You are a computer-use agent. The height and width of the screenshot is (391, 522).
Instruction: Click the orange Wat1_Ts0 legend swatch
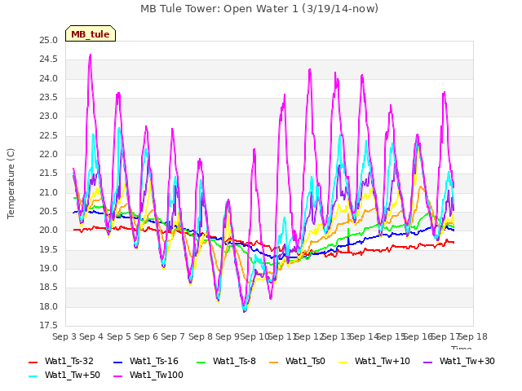click(x=274, y=362)
